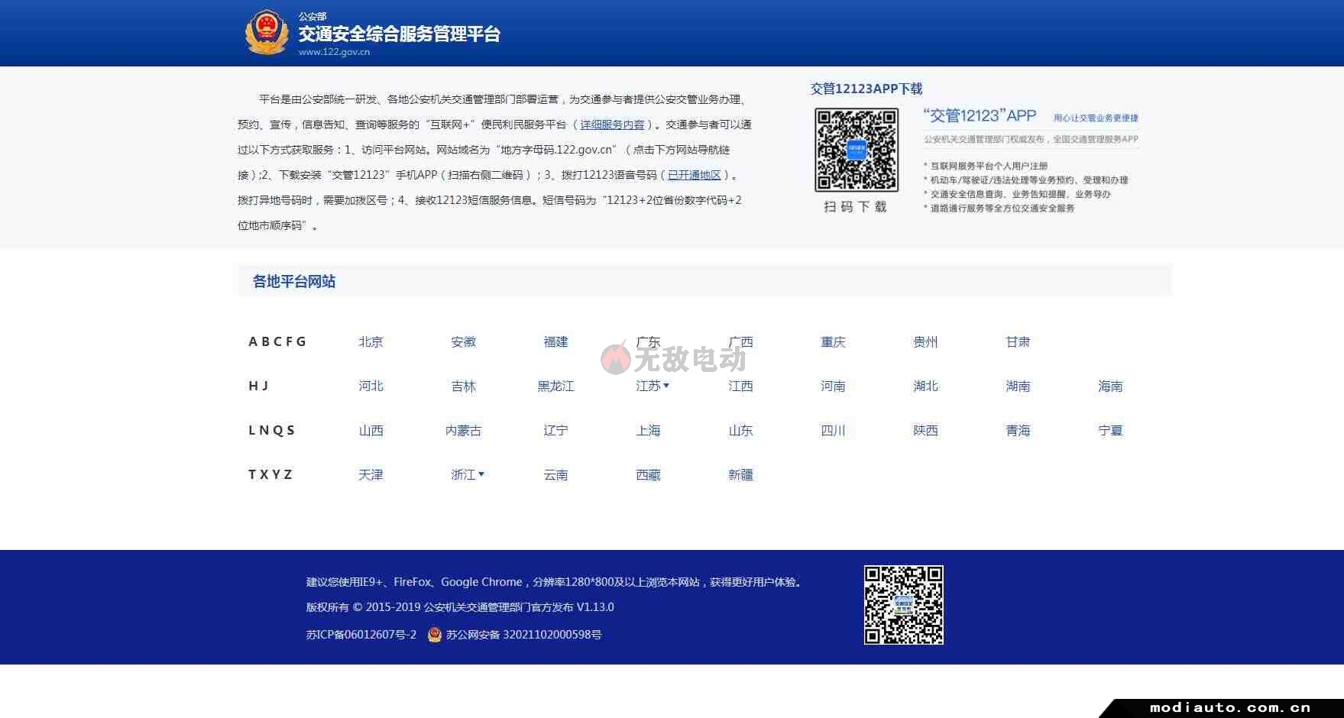Click the footer QR code image

903,605
